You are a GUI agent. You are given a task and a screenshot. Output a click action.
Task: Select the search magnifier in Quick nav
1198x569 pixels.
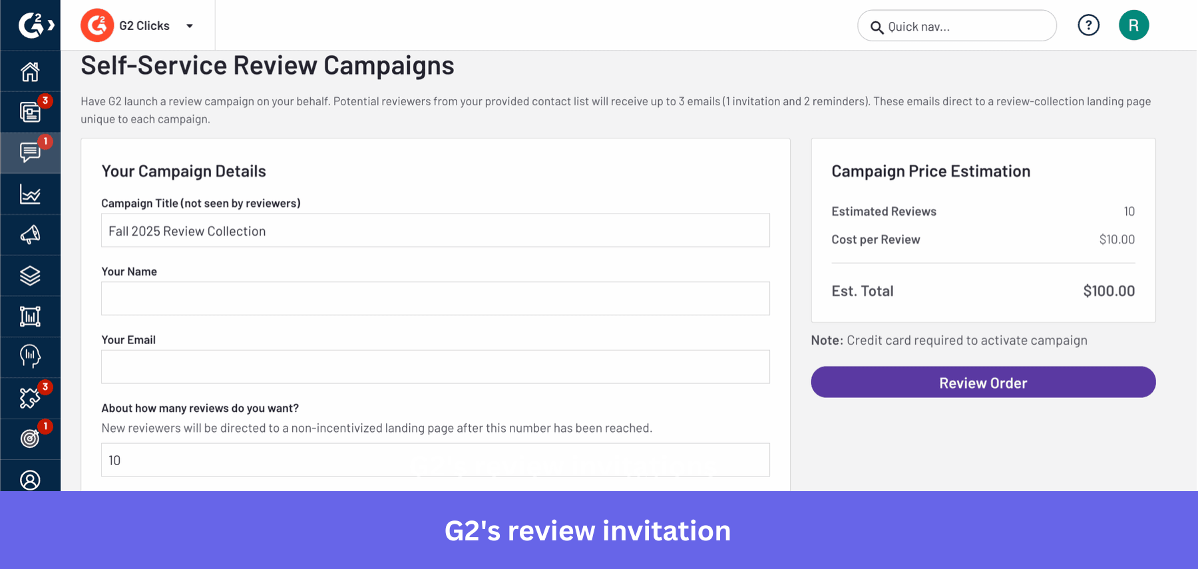point(877,27)
